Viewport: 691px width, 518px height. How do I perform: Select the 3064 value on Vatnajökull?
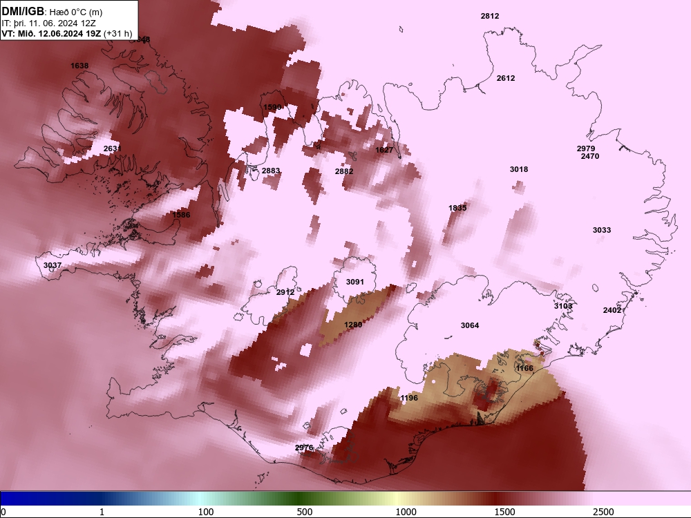469,325
